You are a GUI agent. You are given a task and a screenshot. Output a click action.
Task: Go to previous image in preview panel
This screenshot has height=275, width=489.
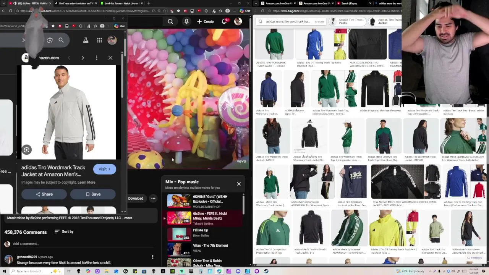[x=69, y=58]
